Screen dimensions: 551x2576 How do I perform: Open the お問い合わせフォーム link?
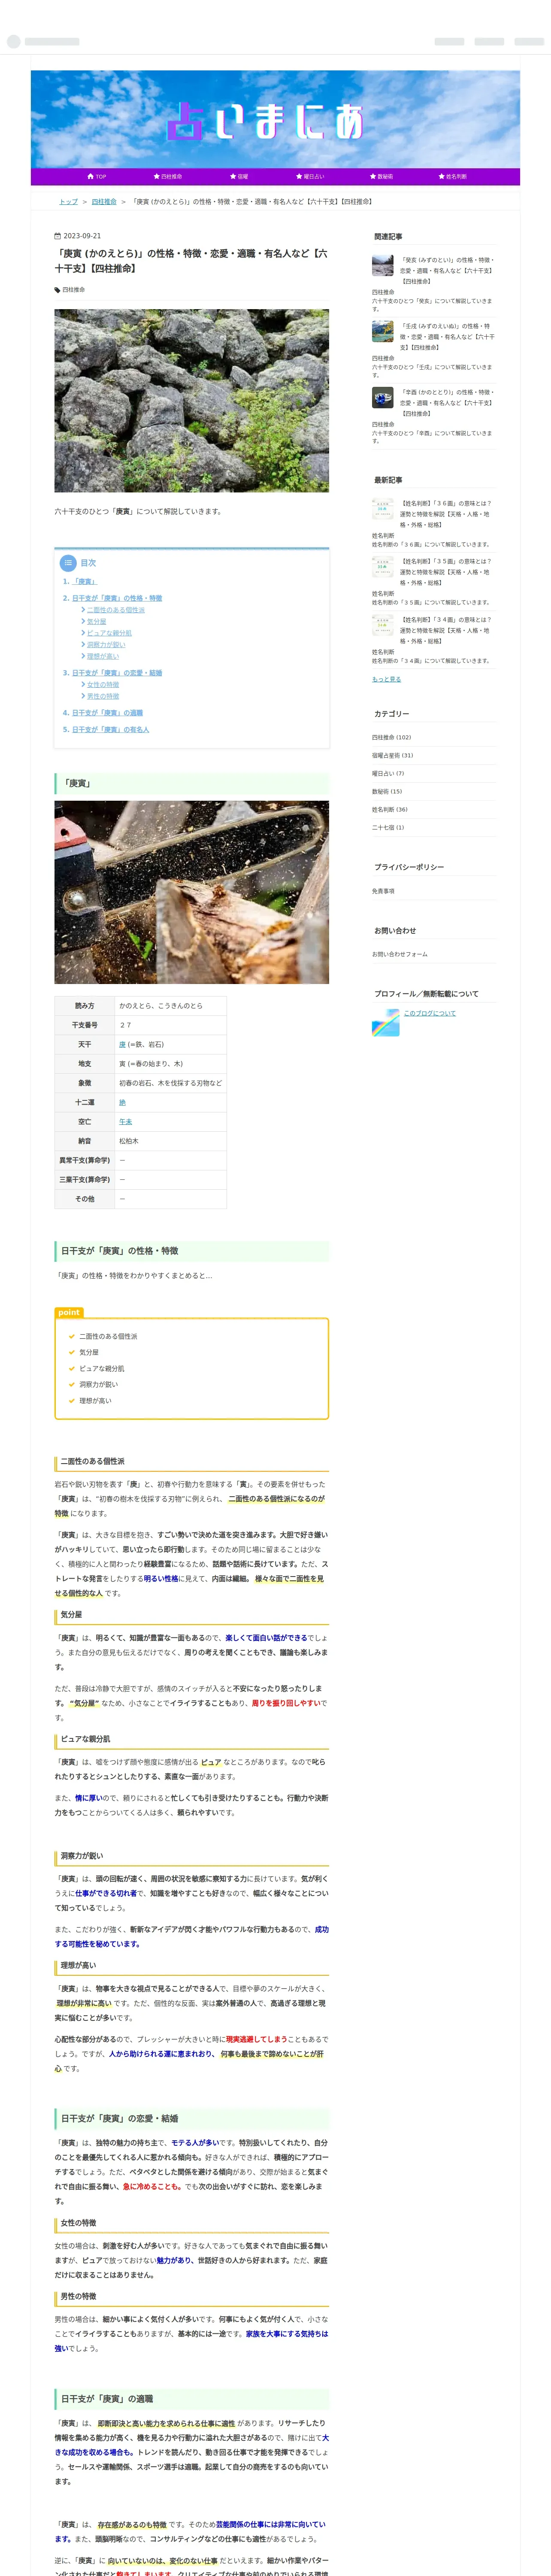click(x=399, y=954)
